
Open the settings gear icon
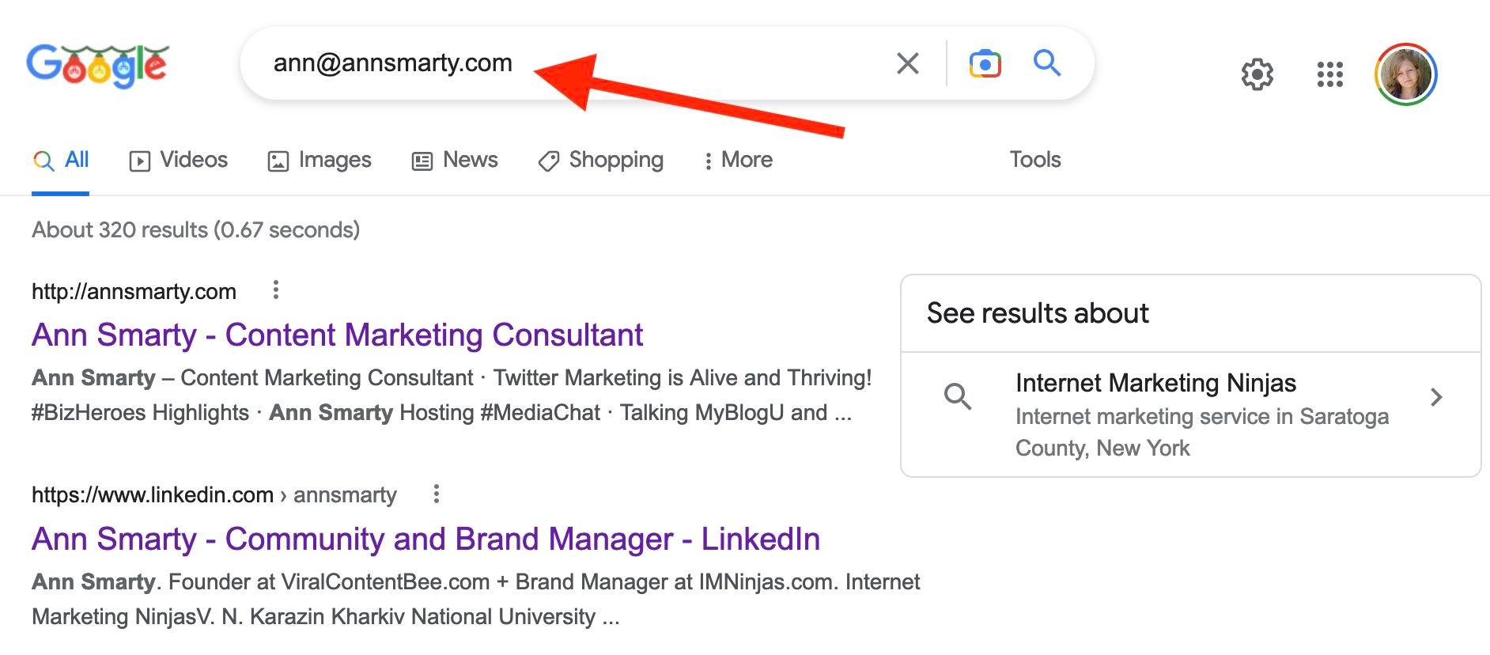(x=1257, y=75)
